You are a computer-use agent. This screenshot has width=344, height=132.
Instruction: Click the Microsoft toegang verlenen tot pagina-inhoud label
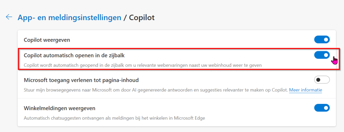[x=81, y=80]
